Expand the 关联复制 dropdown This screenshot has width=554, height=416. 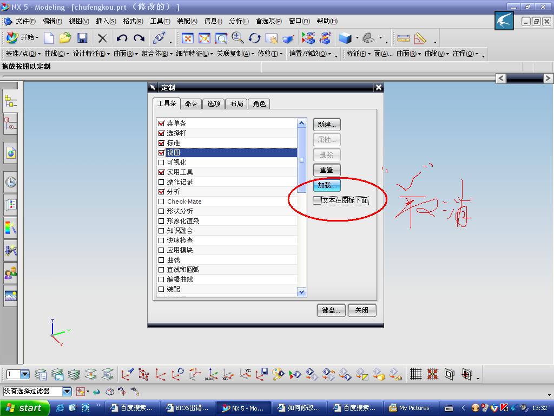click(x=235, y=54)
